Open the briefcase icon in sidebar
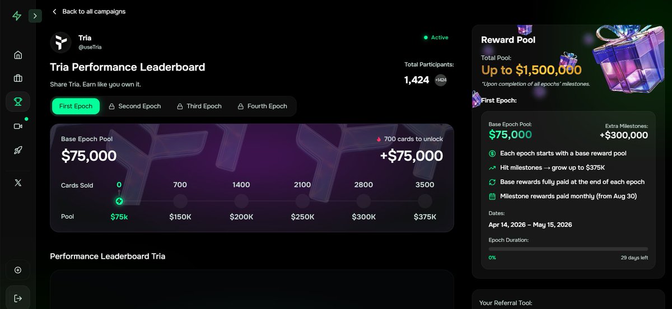Viewport: 672px width, 309px height. [18, 78]
